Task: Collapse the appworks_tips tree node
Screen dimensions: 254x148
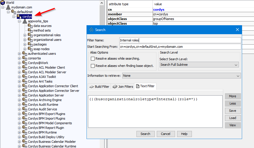Action: (19, 21)
